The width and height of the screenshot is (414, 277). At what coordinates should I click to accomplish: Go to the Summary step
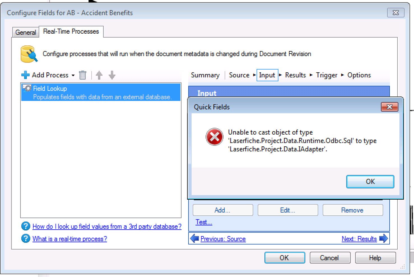205,75
